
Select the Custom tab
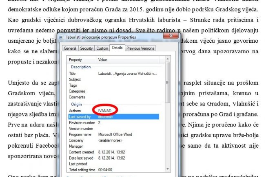102,48
